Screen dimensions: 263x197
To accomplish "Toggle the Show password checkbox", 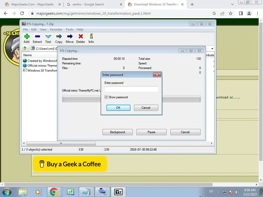I will [106, 97].
